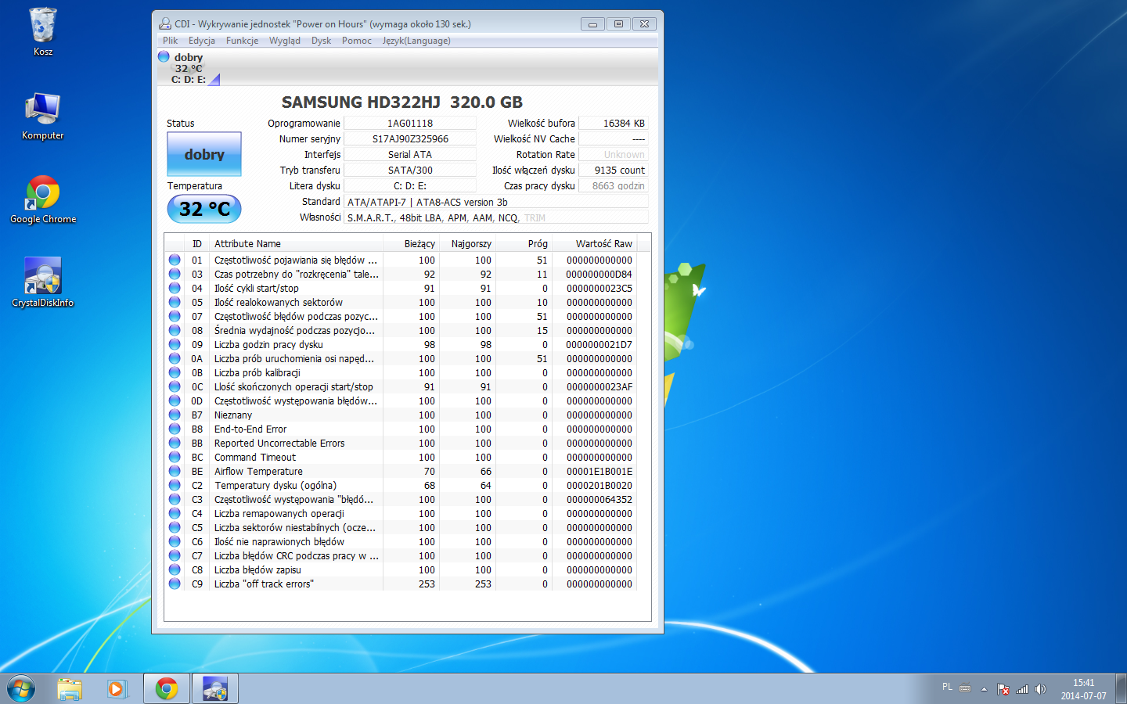Click the status dot for attribute 03
This screenshot has width=1127, height=704.
tap(175, 274)
